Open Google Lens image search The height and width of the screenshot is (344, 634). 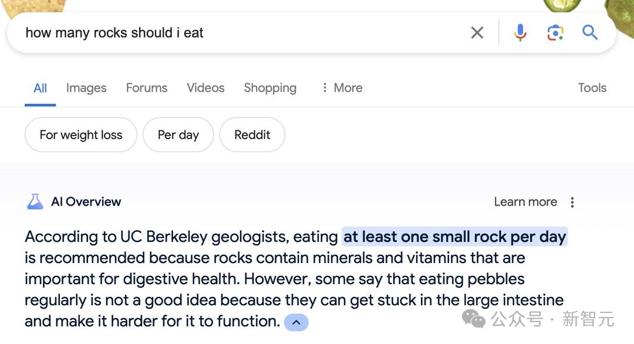click(555, 33)
